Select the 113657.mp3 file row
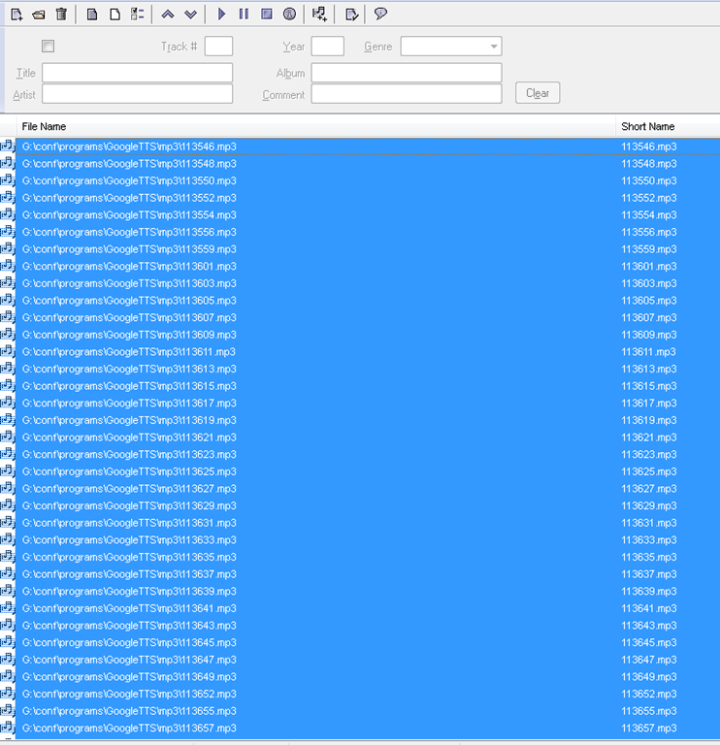This screenshot has width=720, height=745. [x=129, y=729]
